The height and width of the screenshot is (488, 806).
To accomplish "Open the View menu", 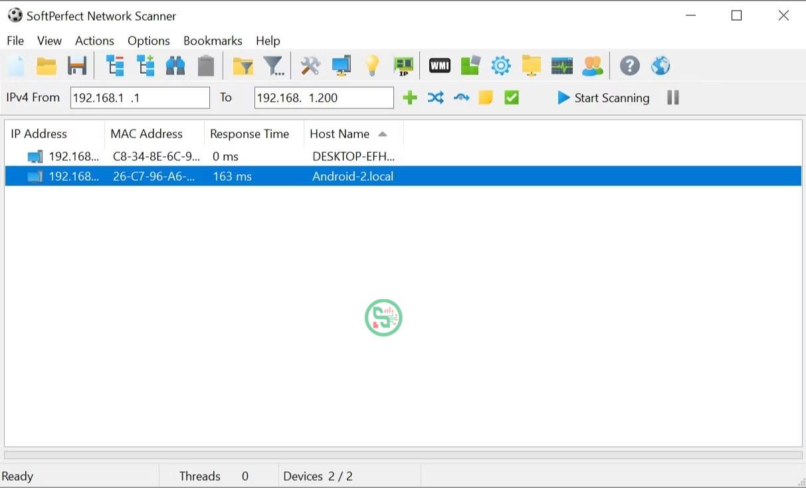I will click(x=49, y=41).
